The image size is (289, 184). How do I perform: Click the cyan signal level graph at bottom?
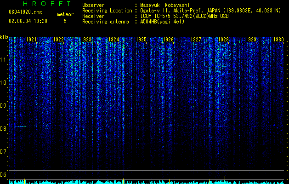(147, 182)
